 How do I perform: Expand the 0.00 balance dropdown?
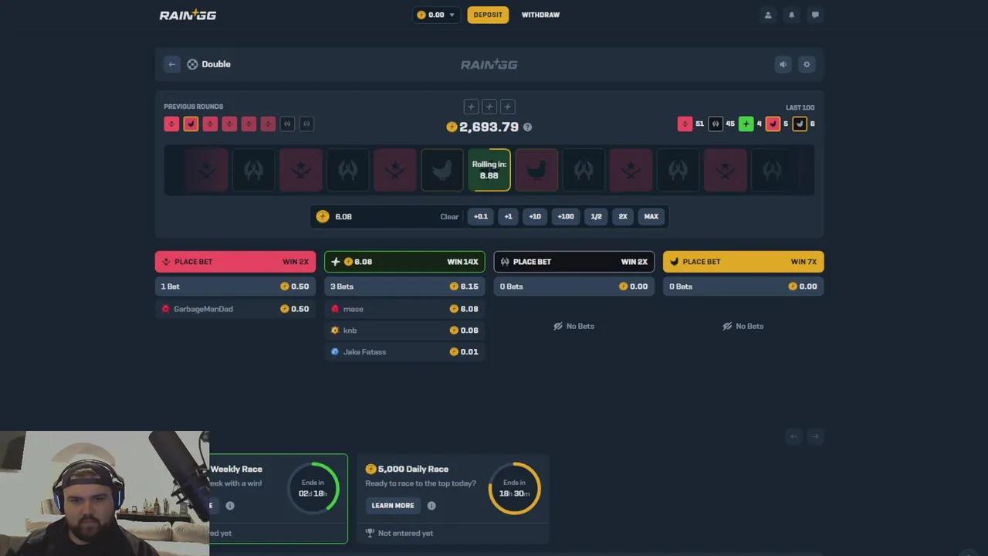coord(436,15)
